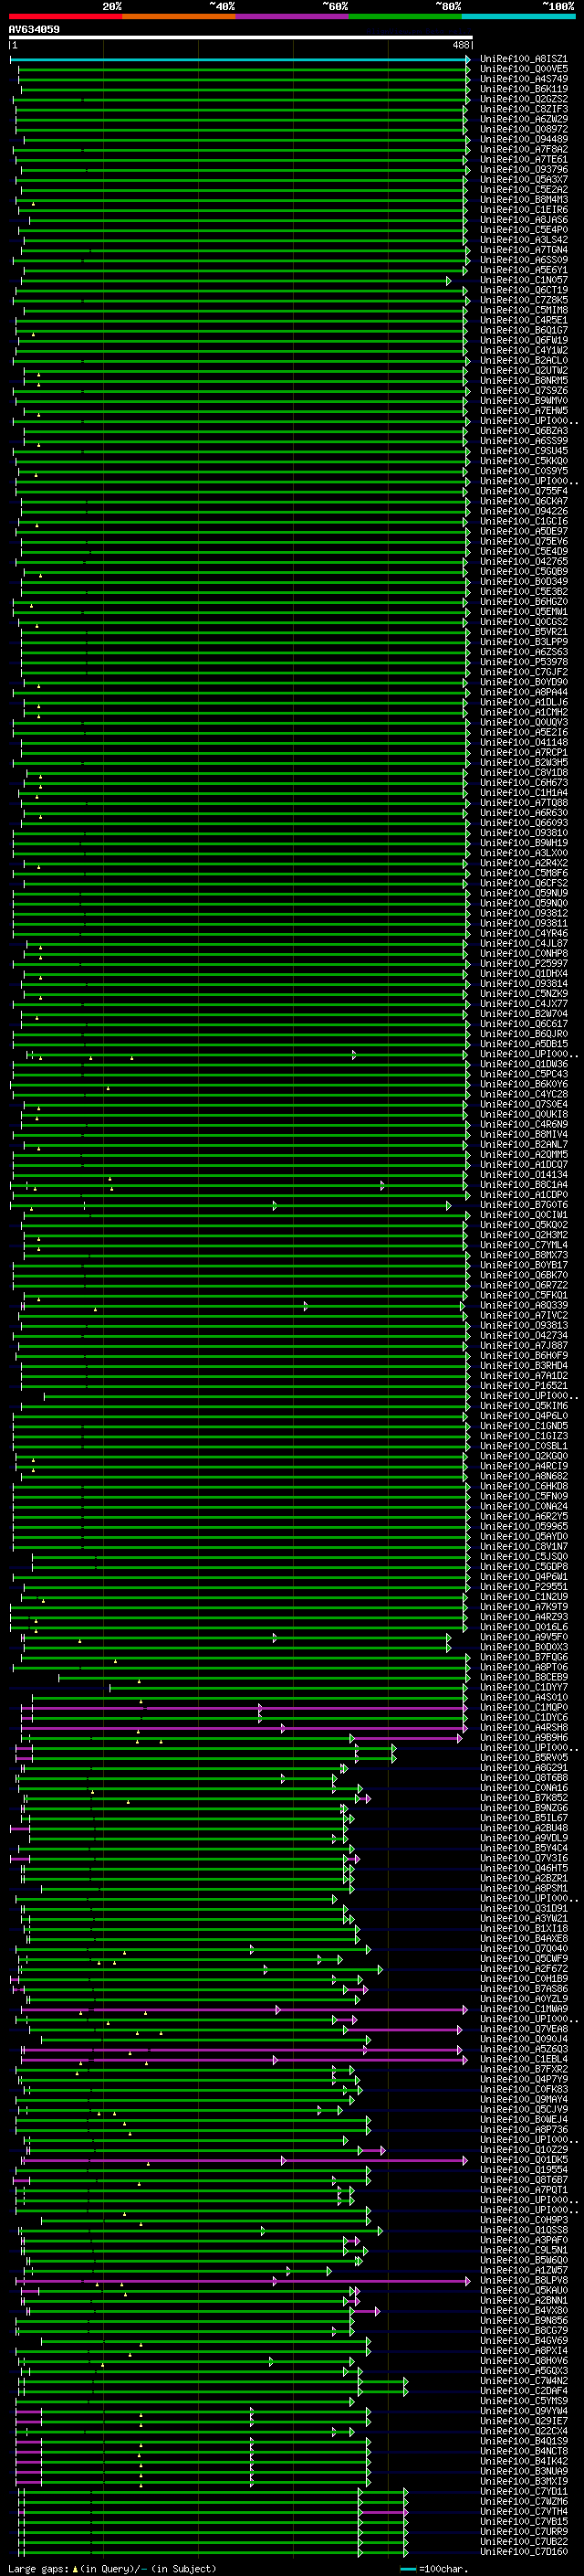
Task: Click label UniRef100_A3LS42
Action: coord(524,240)
